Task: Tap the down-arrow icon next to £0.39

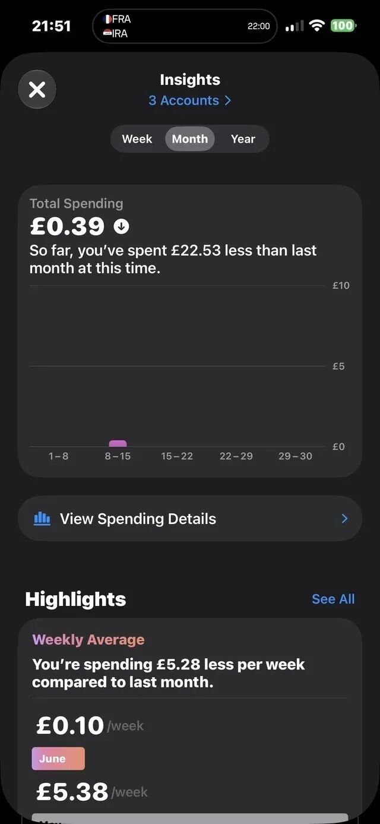Action: pos(122,226)
